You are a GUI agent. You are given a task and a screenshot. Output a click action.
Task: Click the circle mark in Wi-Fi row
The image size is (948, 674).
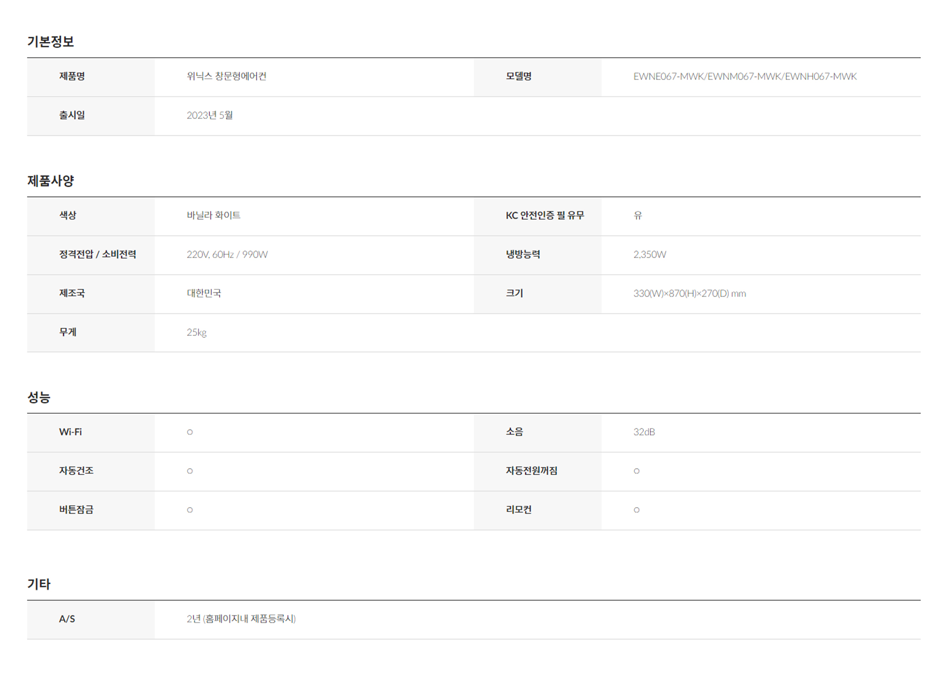click(x=190, y=432)
